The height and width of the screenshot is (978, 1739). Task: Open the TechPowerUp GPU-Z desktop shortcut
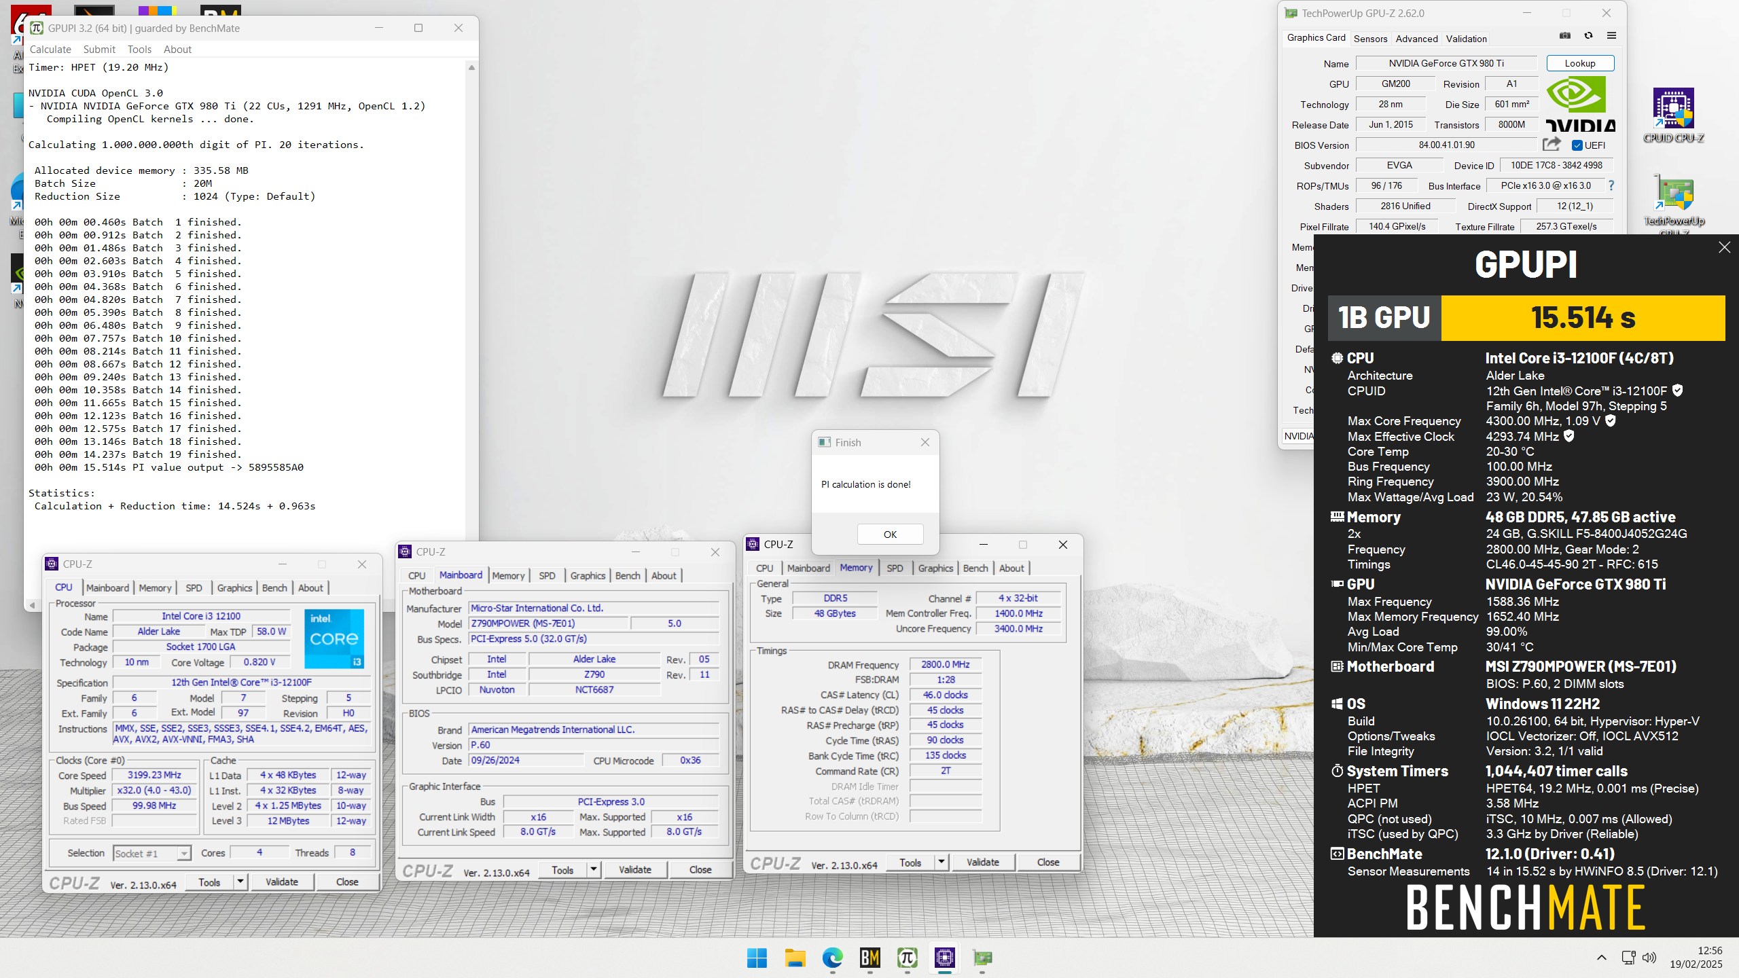1673,204
